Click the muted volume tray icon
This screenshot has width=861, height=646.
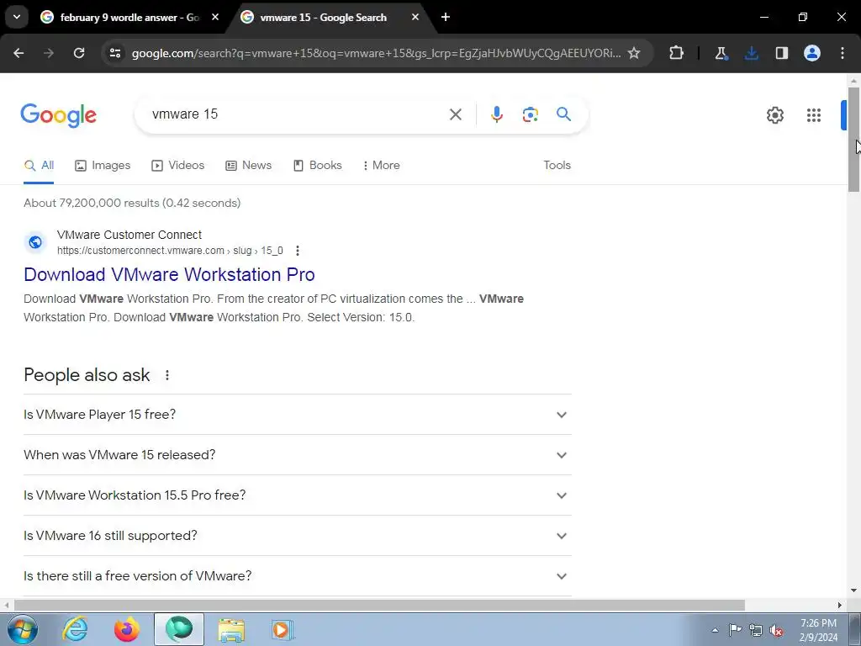[x=776, y=631]
